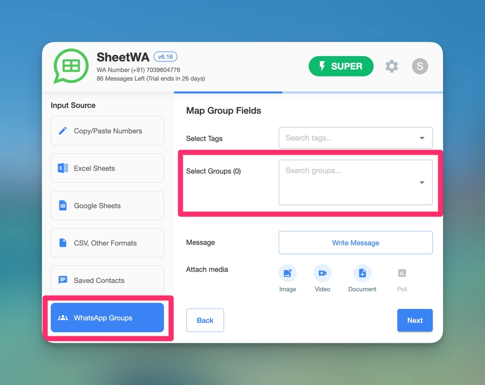The image size is (485, 385).
Task: Click the Write Message button
Action: pyautogui.click(x=356, y=243)
